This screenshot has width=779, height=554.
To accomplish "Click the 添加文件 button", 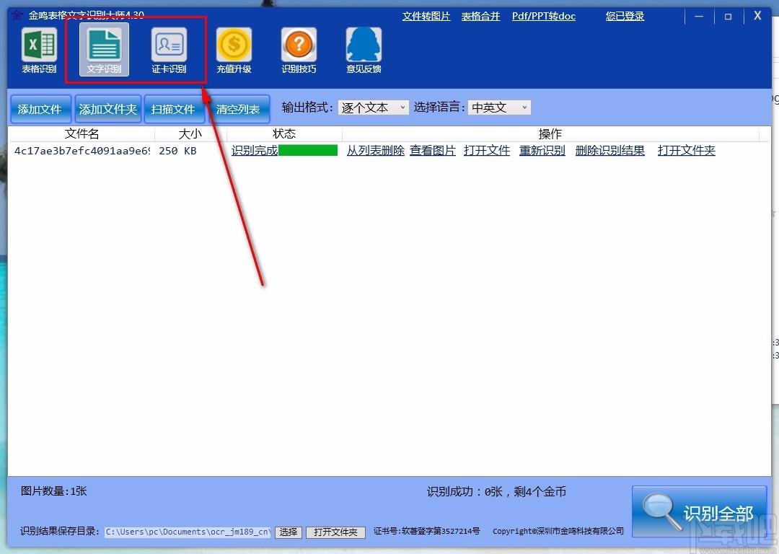I will [40, 110].
